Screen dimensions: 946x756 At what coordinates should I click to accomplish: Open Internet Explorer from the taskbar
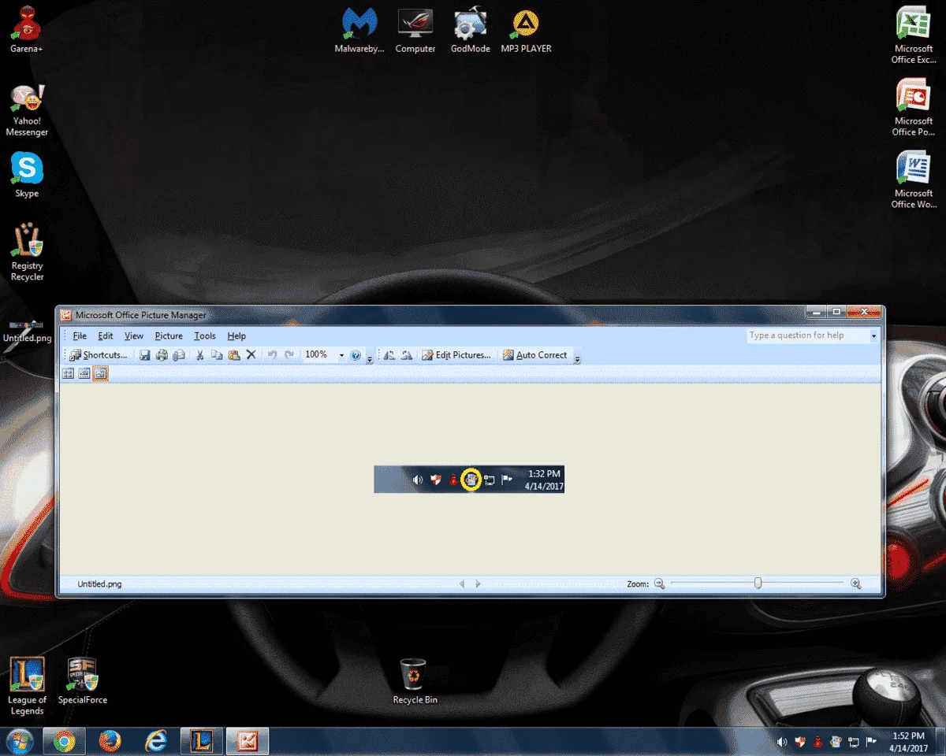point(156,741)
